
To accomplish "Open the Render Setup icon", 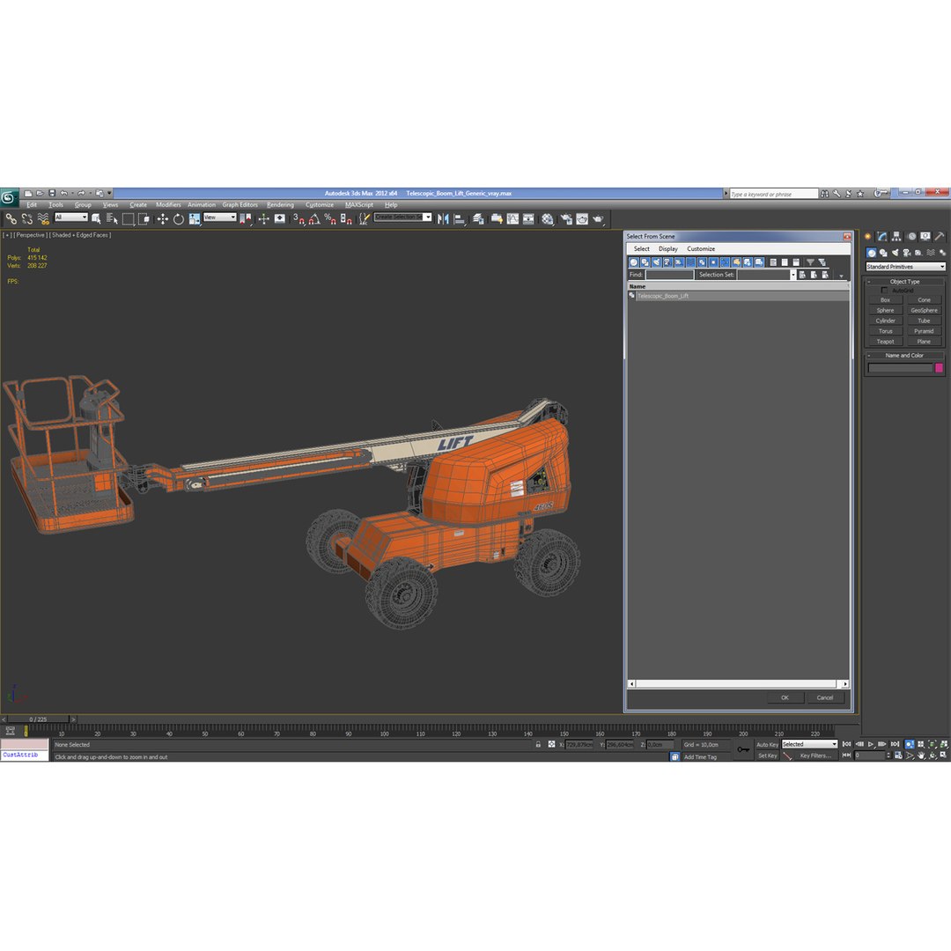I will (x=566, y=219).
